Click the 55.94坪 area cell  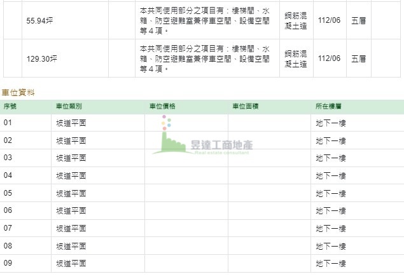pos(39,21)
